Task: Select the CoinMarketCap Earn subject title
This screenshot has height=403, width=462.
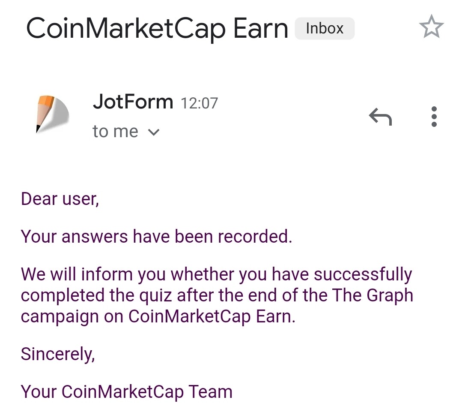Action: 157,29
